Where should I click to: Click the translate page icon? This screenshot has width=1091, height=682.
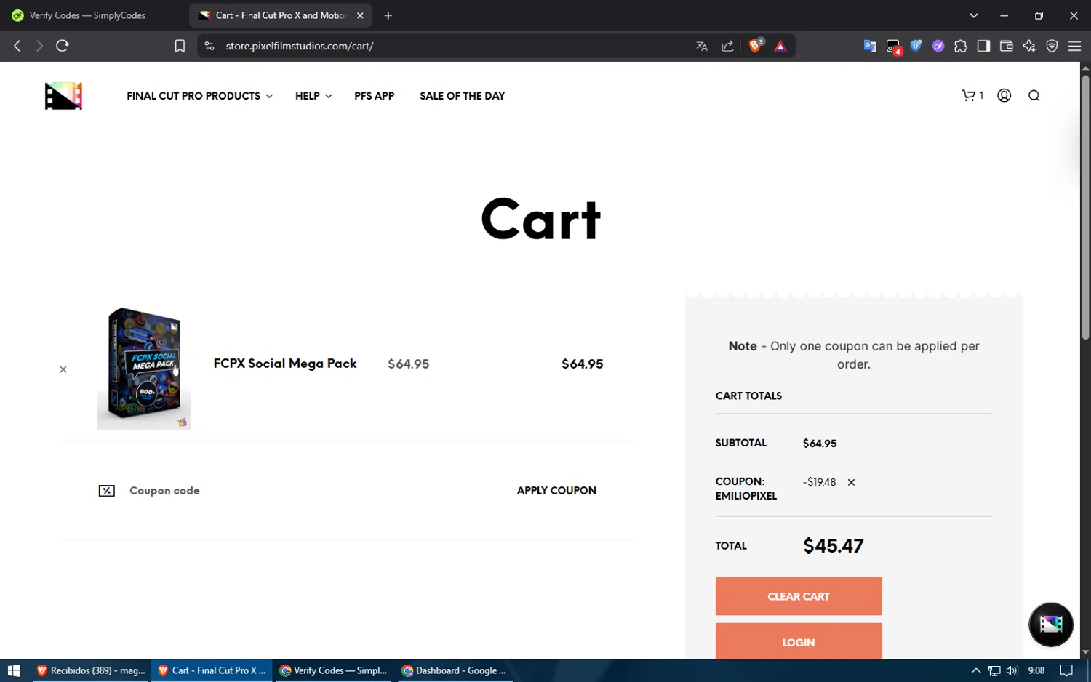pos(702,46)
